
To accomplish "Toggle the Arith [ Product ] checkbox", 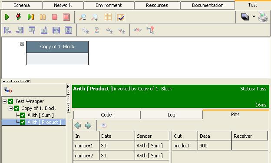I will (x=23, y=122).
